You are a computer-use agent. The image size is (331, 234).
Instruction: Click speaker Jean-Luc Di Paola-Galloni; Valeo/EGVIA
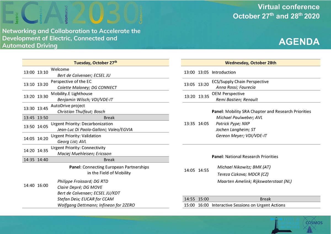pos(95,130)
